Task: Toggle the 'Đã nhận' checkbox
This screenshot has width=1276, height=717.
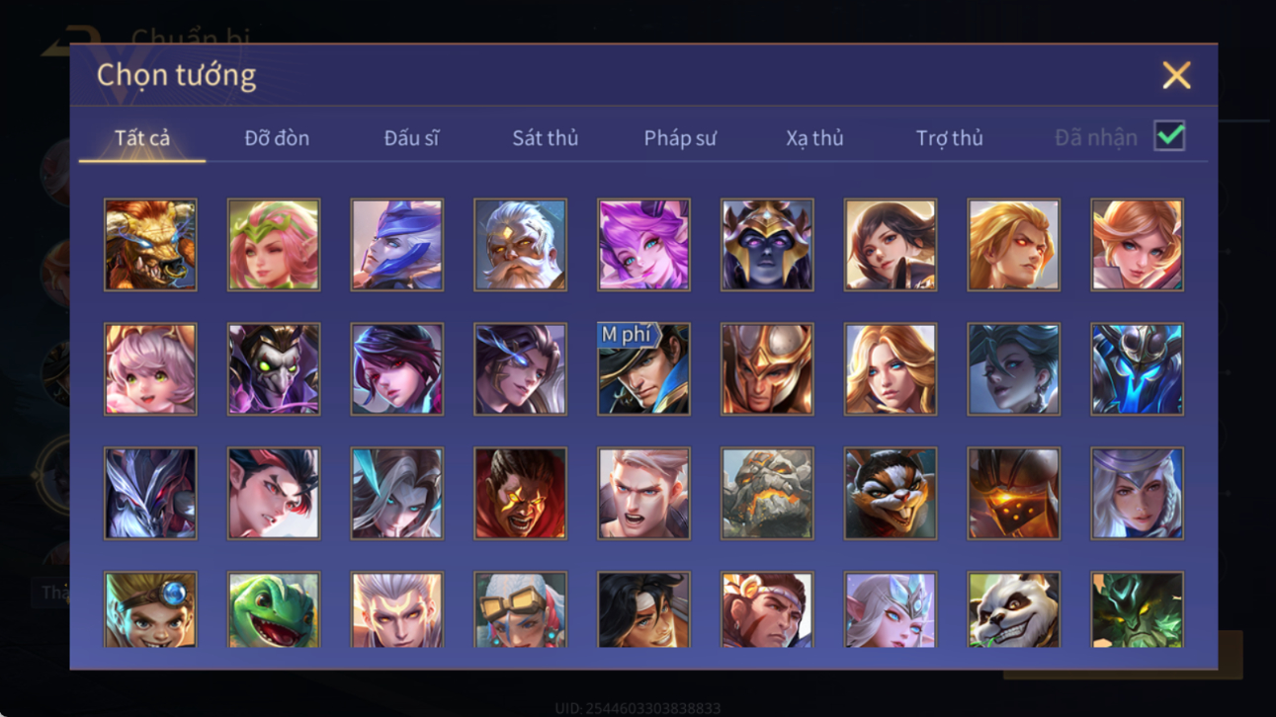Action: 1169,137
